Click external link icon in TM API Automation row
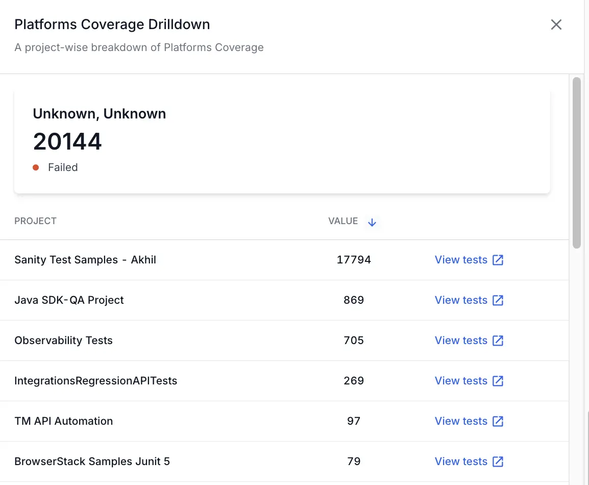The height and width of the screenshot is (485, 589). pos(498,421)
